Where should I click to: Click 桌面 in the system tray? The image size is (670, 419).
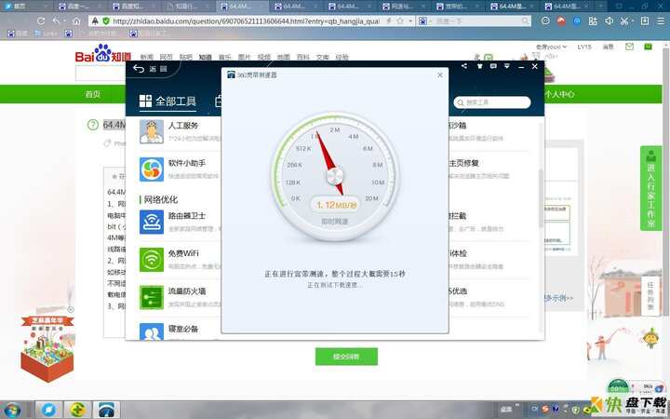(505, 409)
